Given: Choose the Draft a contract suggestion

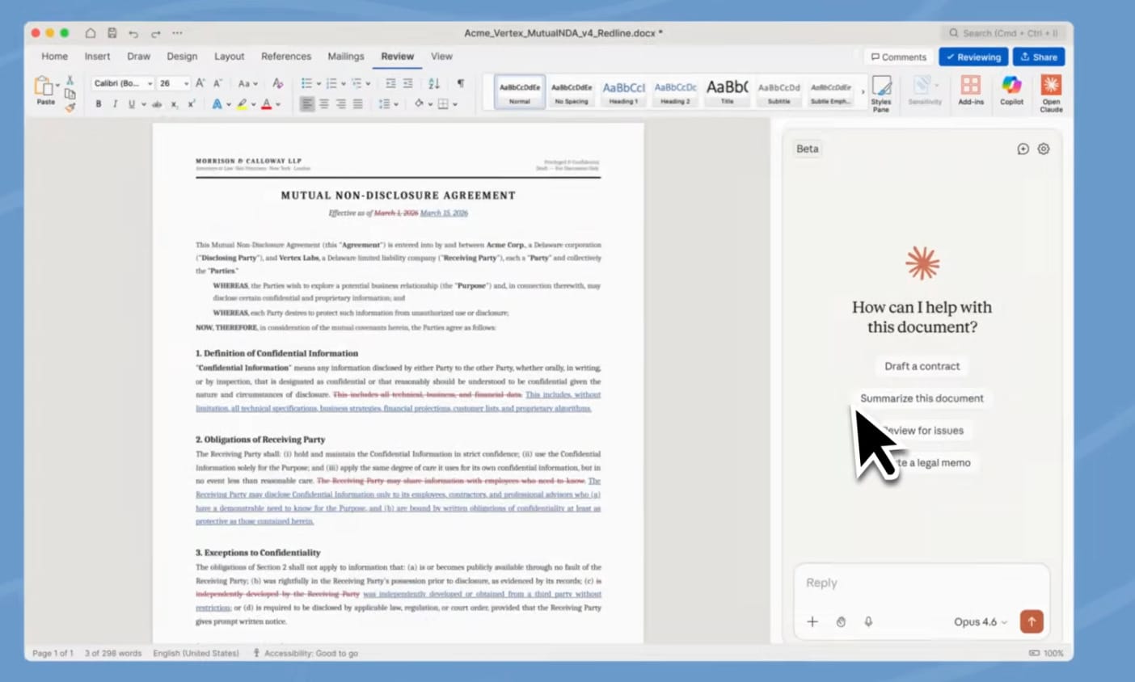Looking at the screenshot, I should tap(922, 366).
